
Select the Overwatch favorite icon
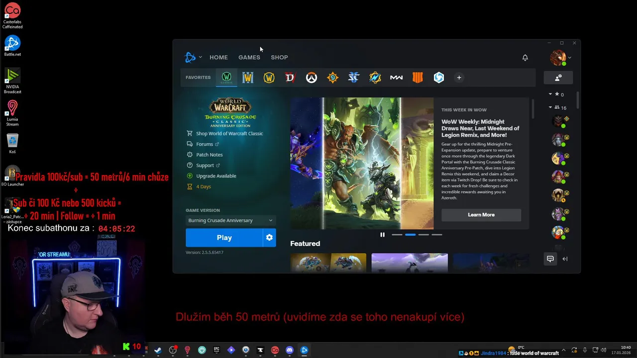[312, 78]
